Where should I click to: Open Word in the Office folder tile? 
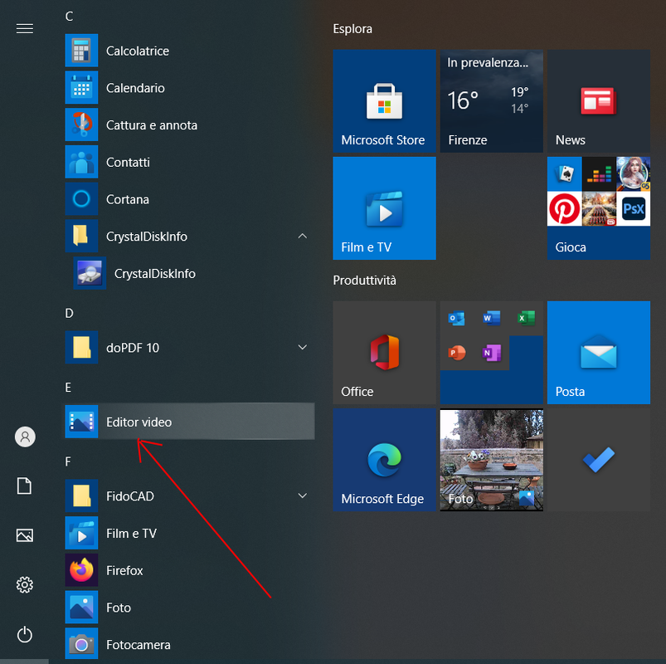click(492, 318)
